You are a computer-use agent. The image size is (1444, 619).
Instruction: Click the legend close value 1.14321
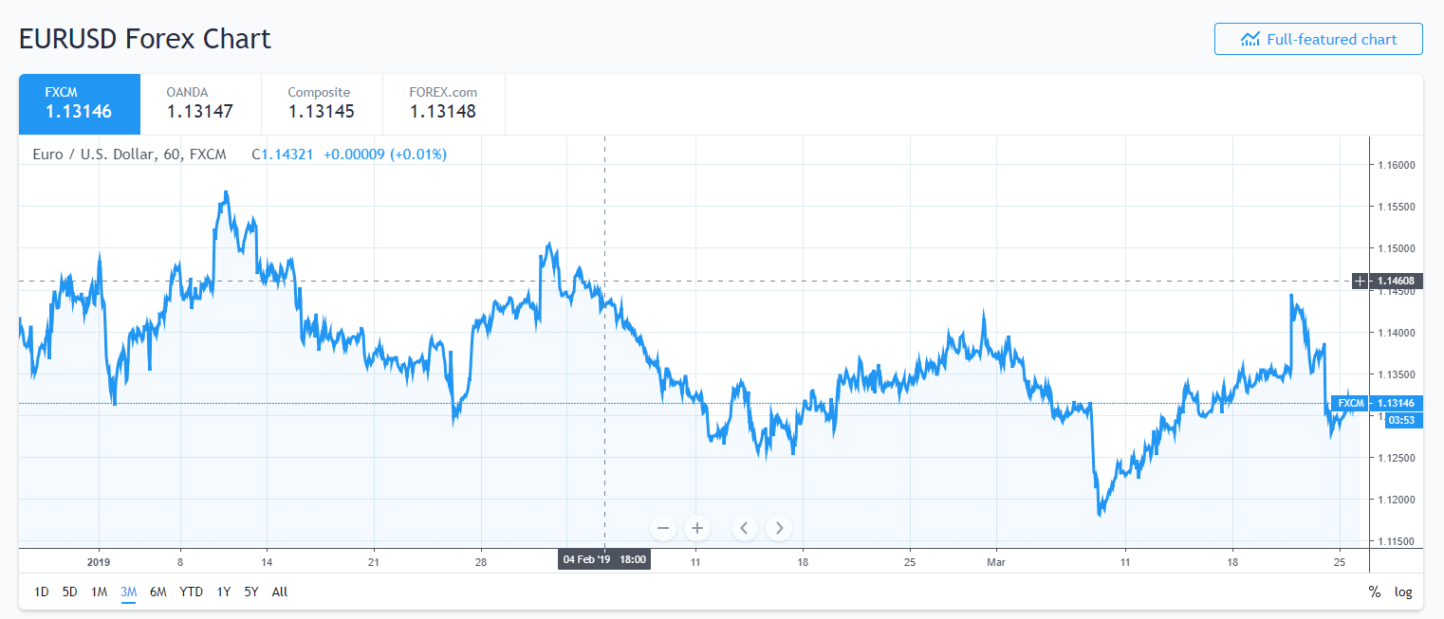click(x=286, y=154)
